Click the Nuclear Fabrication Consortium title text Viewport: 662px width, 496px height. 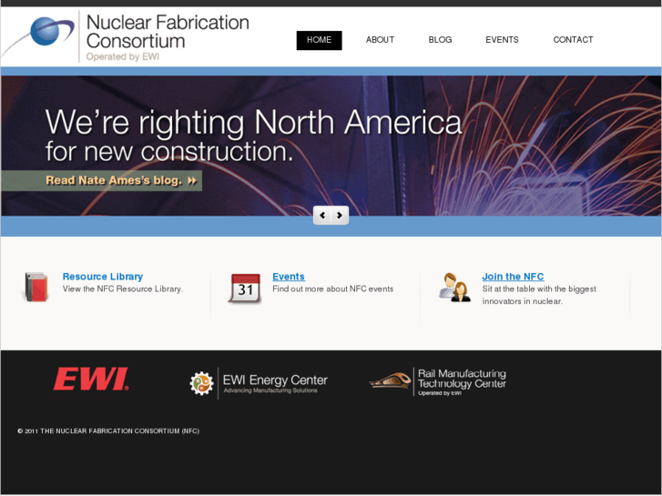(168, 32)
